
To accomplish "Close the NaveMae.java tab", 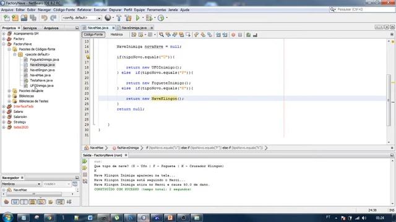I will [113, 28].
